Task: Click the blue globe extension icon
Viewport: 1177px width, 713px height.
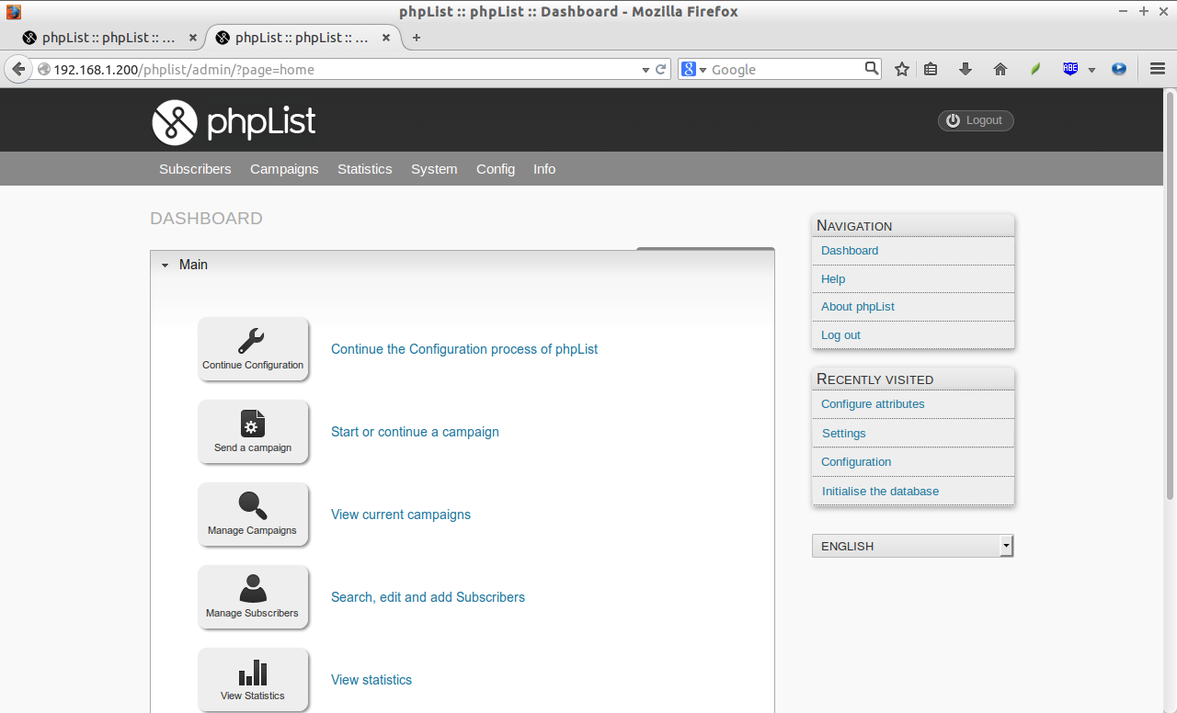Action: tap(1119, 69)
